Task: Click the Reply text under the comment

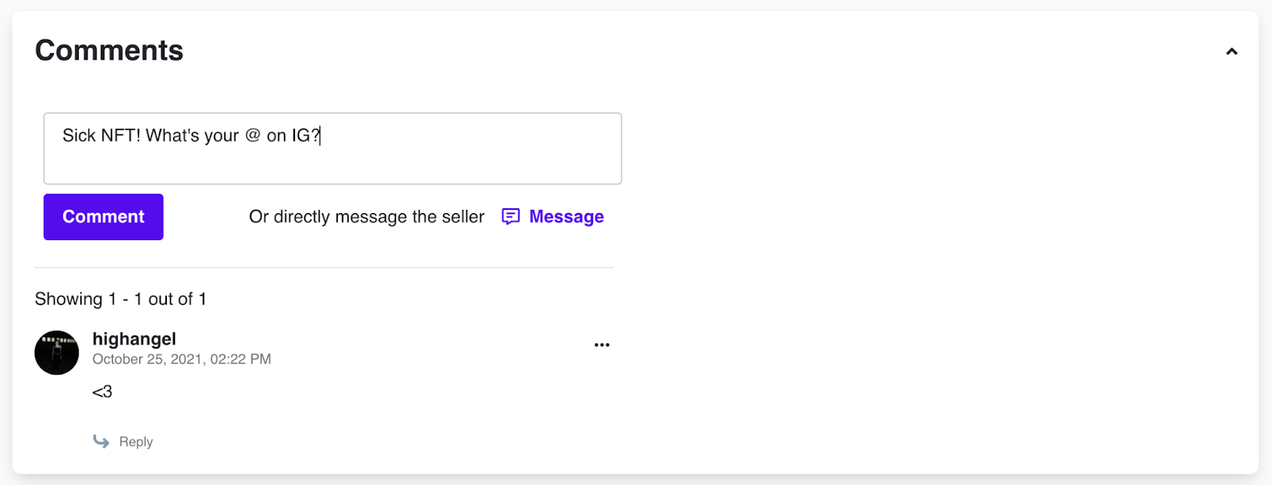Action: (136, 442)
